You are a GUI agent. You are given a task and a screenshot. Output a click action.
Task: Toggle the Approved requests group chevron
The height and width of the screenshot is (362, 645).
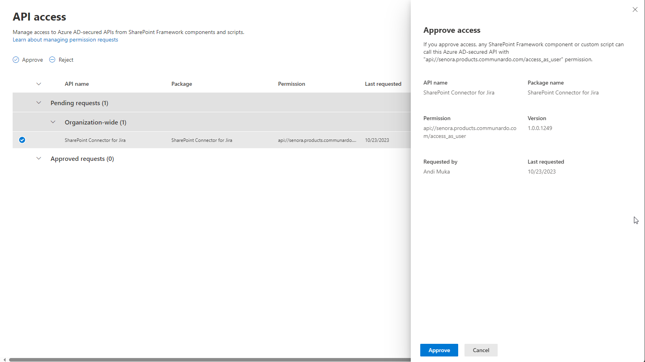point(39,158)
